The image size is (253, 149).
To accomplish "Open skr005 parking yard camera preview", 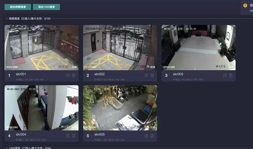I will coord(120,108).
